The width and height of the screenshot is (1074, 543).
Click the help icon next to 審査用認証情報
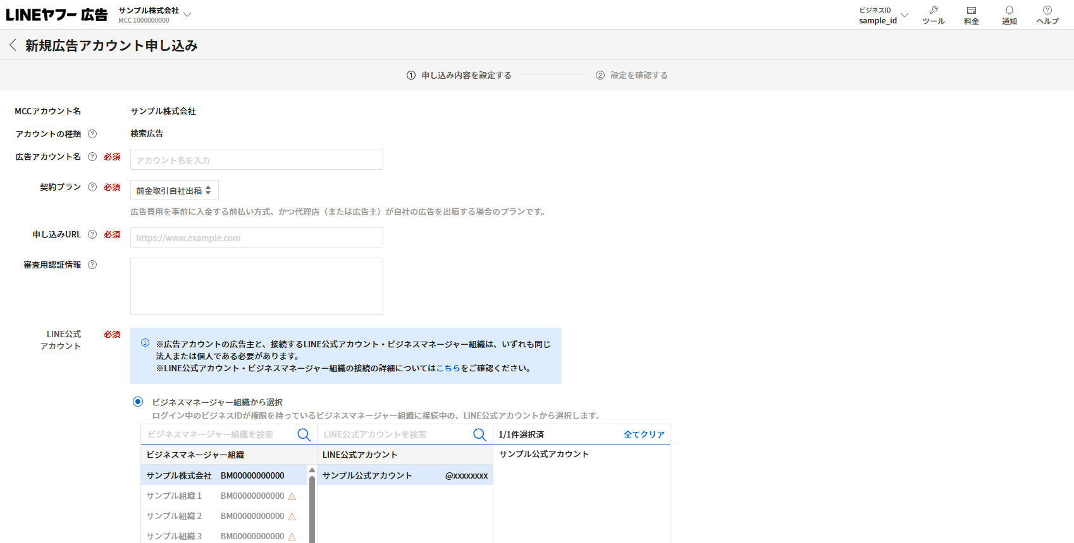(x=92, y=265)
